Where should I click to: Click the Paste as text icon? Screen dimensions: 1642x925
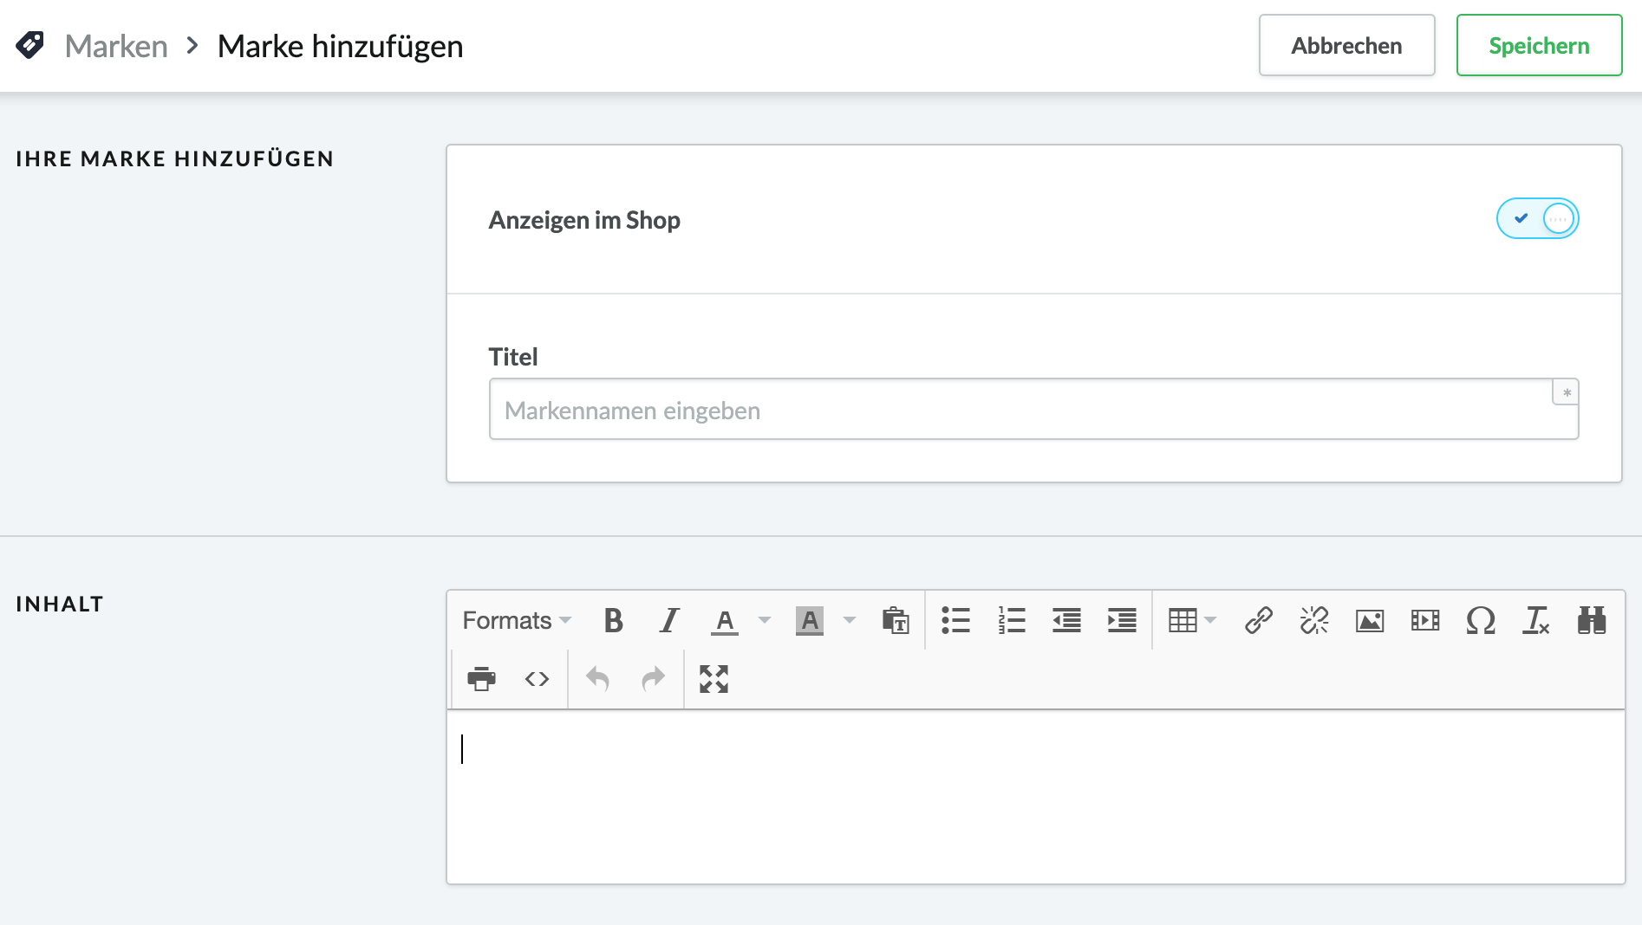(x=895, y=620)
